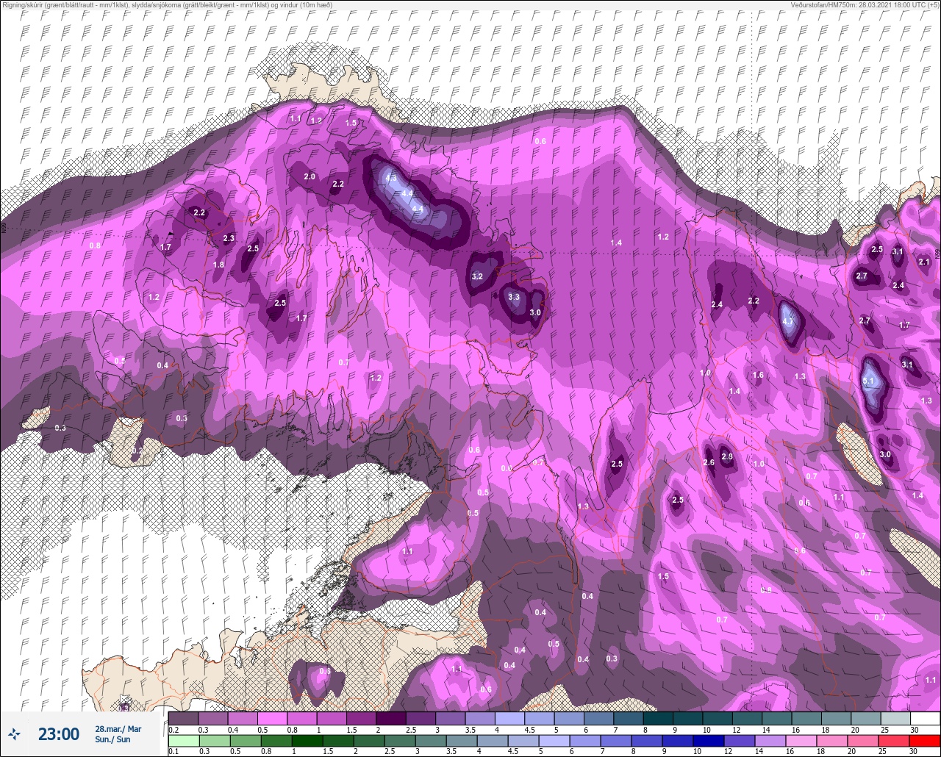The height and width of the screenshot is (757, 941).
Task: Click the 1.8 precipitation value label
Action: pyautogui.click(x=218, y=265)
